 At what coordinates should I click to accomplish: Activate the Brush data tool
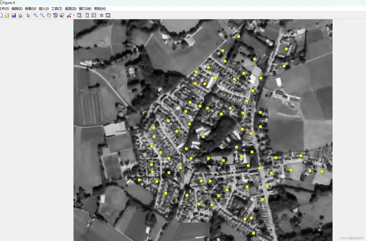(x=69, y=15)
